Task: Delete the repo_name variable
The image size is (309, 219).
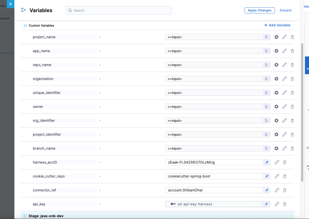Action: 292,65
